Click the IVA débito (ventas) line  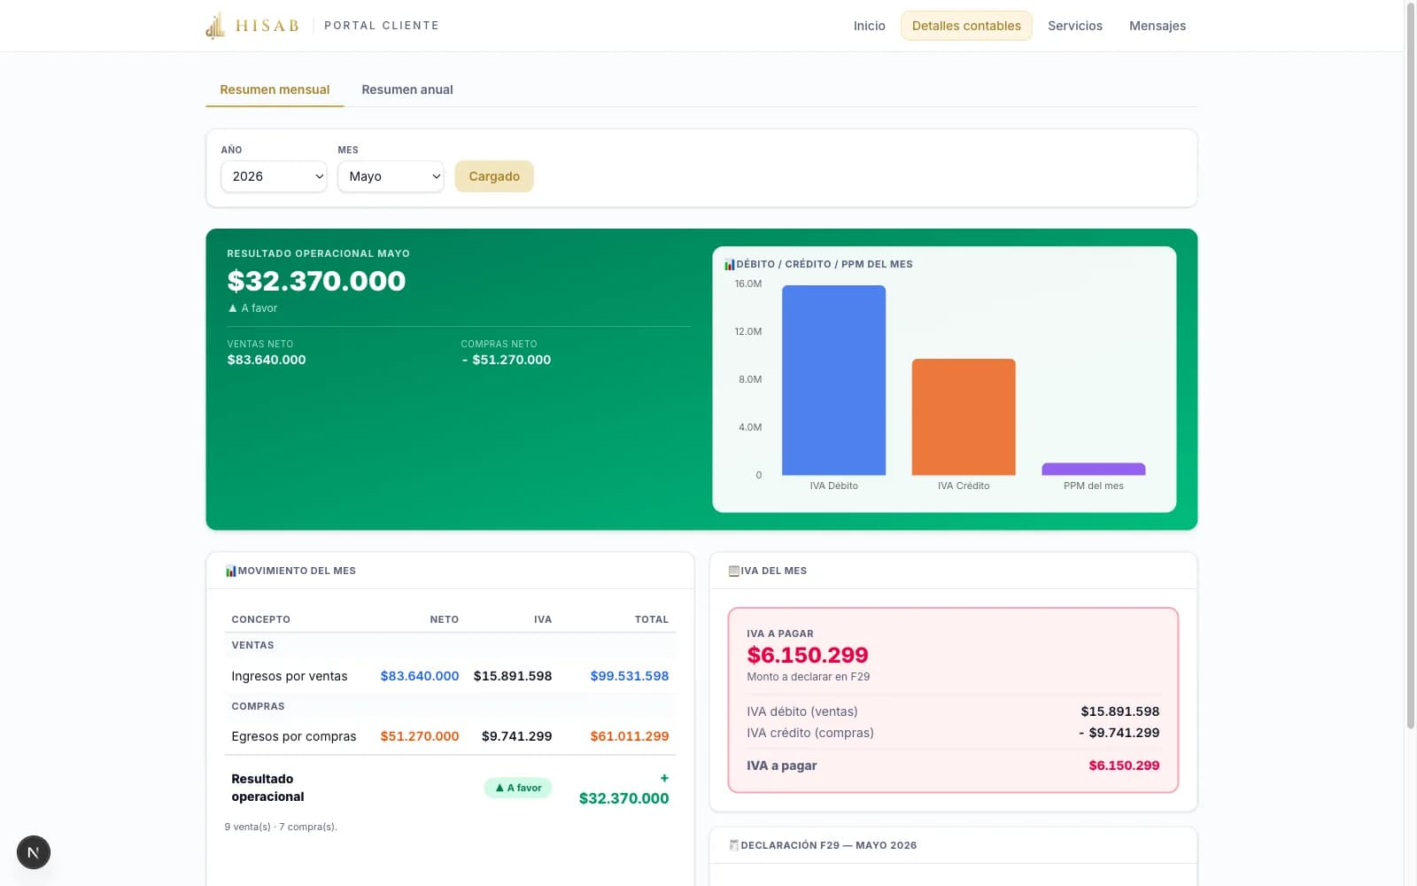(953, 711)
